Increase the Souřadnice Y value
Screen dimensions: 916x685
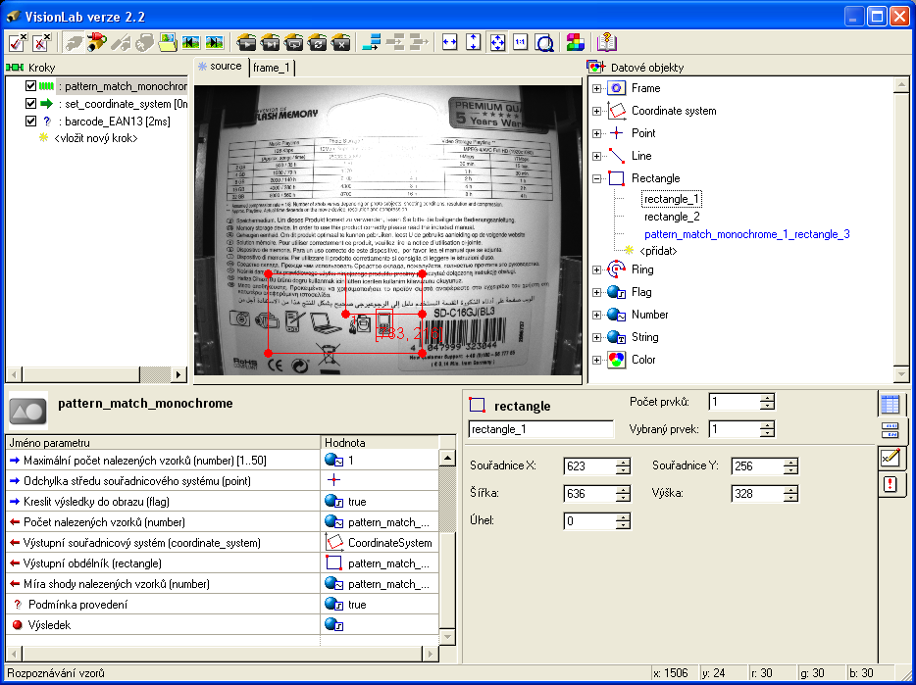coord(790,462)
